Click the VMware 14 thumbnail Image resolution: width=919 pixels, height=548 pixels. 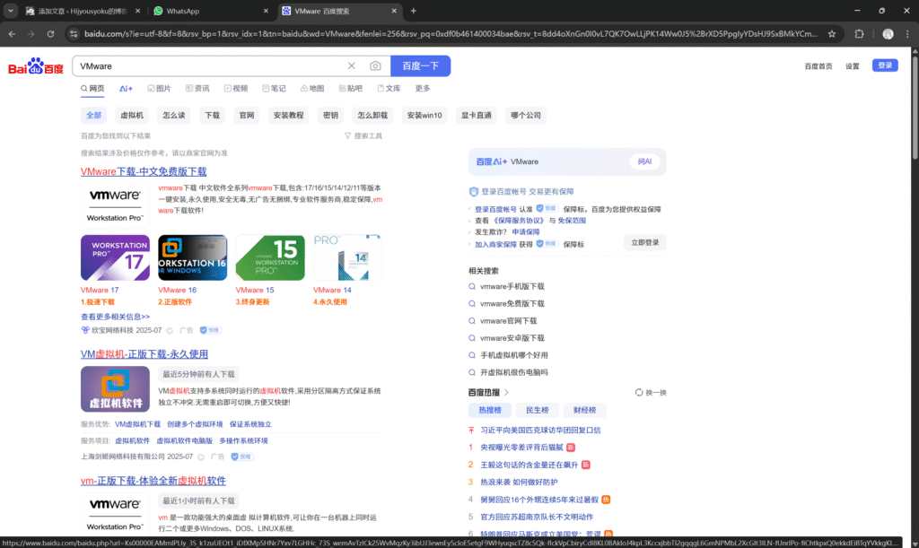(x=347, y=257)
